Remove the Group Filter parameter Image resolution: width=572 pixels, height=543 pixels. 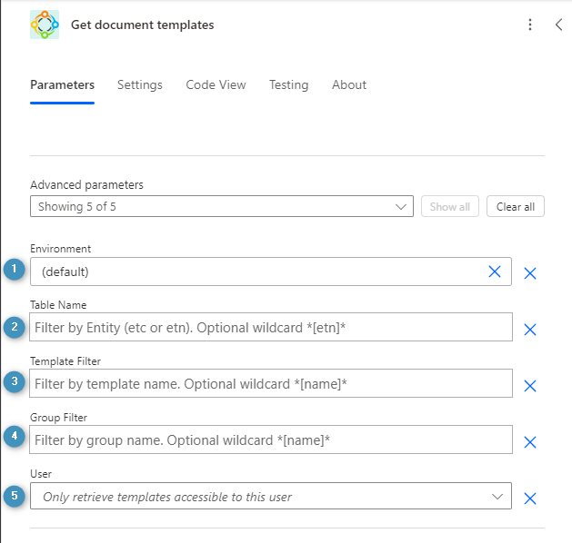pyautogui.click(x=529, y=442)
